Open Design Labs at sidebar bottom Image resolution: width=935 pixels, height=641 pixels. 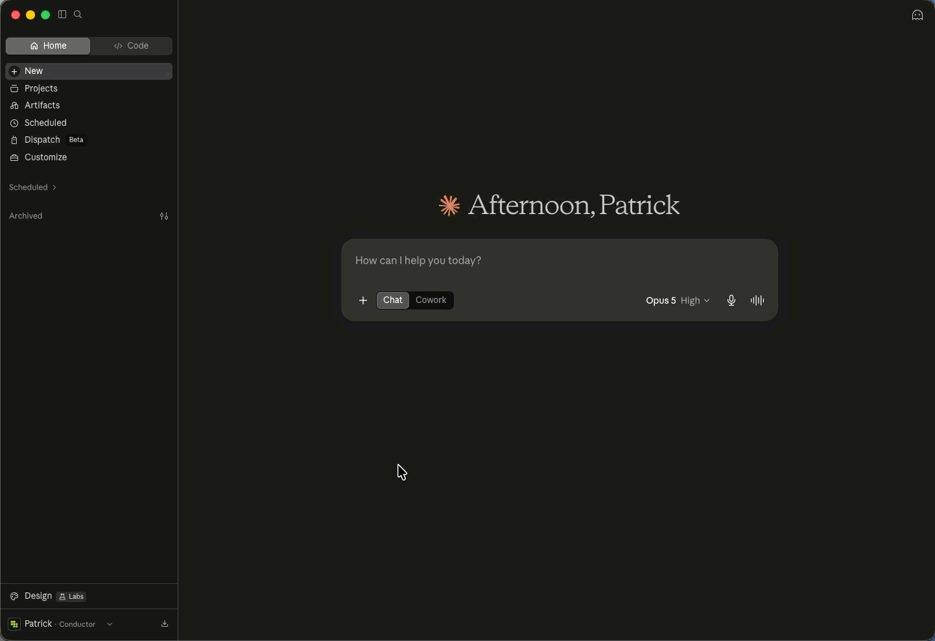(x=89, y=596)
